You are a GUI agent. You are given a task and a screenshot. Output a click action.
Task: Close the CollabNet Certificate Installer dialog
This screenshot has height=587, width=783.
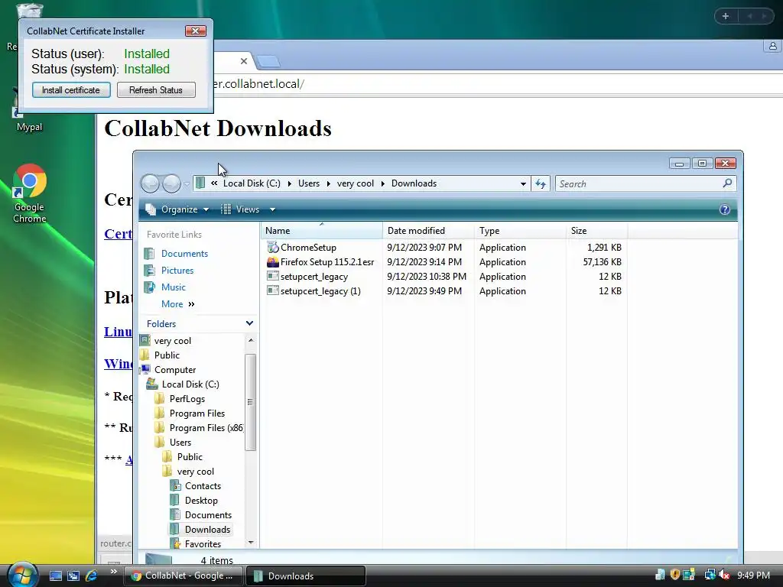195,31
